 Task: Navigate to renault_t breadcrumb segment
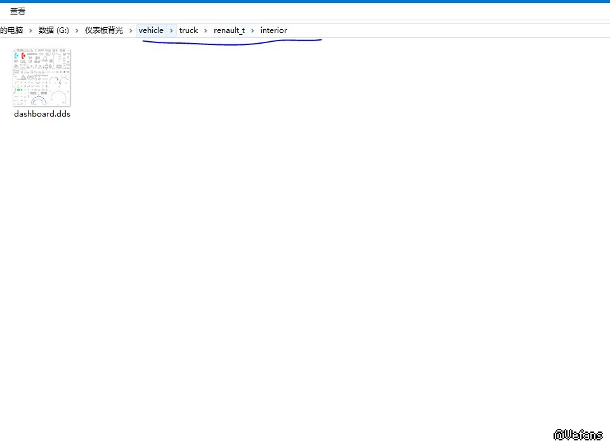coord(229,30)
